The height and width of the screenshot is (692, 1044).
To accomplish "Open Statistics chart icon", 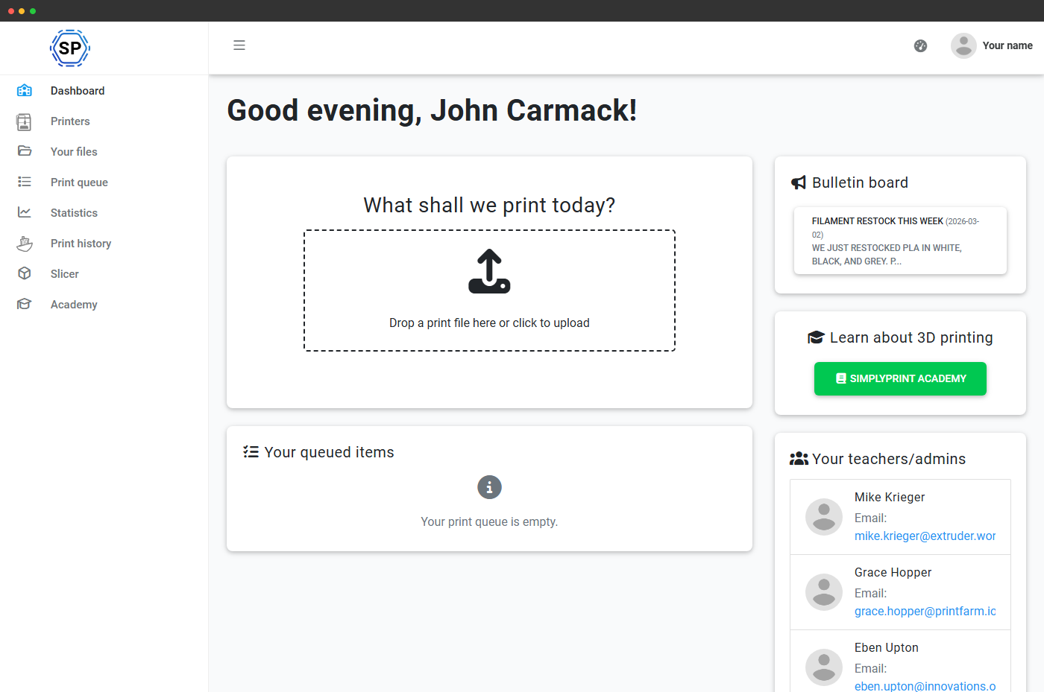I will click(x=25, y=212).
